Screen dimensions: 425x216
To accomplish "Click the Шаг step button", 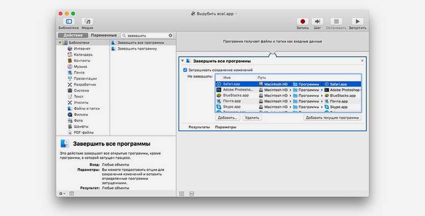I will pos(317,21).
